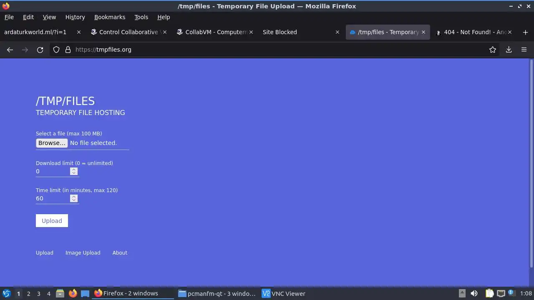Image resolution: width=534 pixels, height=300 pixels.
Task: Click the 'No file selected.' text
Action: [x=93, y=143]
